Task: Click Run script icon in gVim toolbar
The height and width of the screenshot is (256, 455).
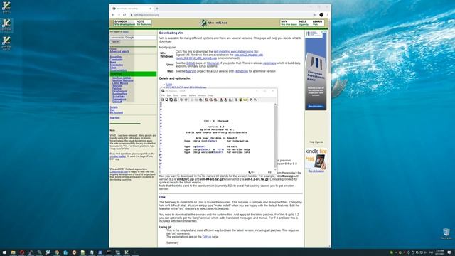Action: pyautogui.click(x=230, y=100)
